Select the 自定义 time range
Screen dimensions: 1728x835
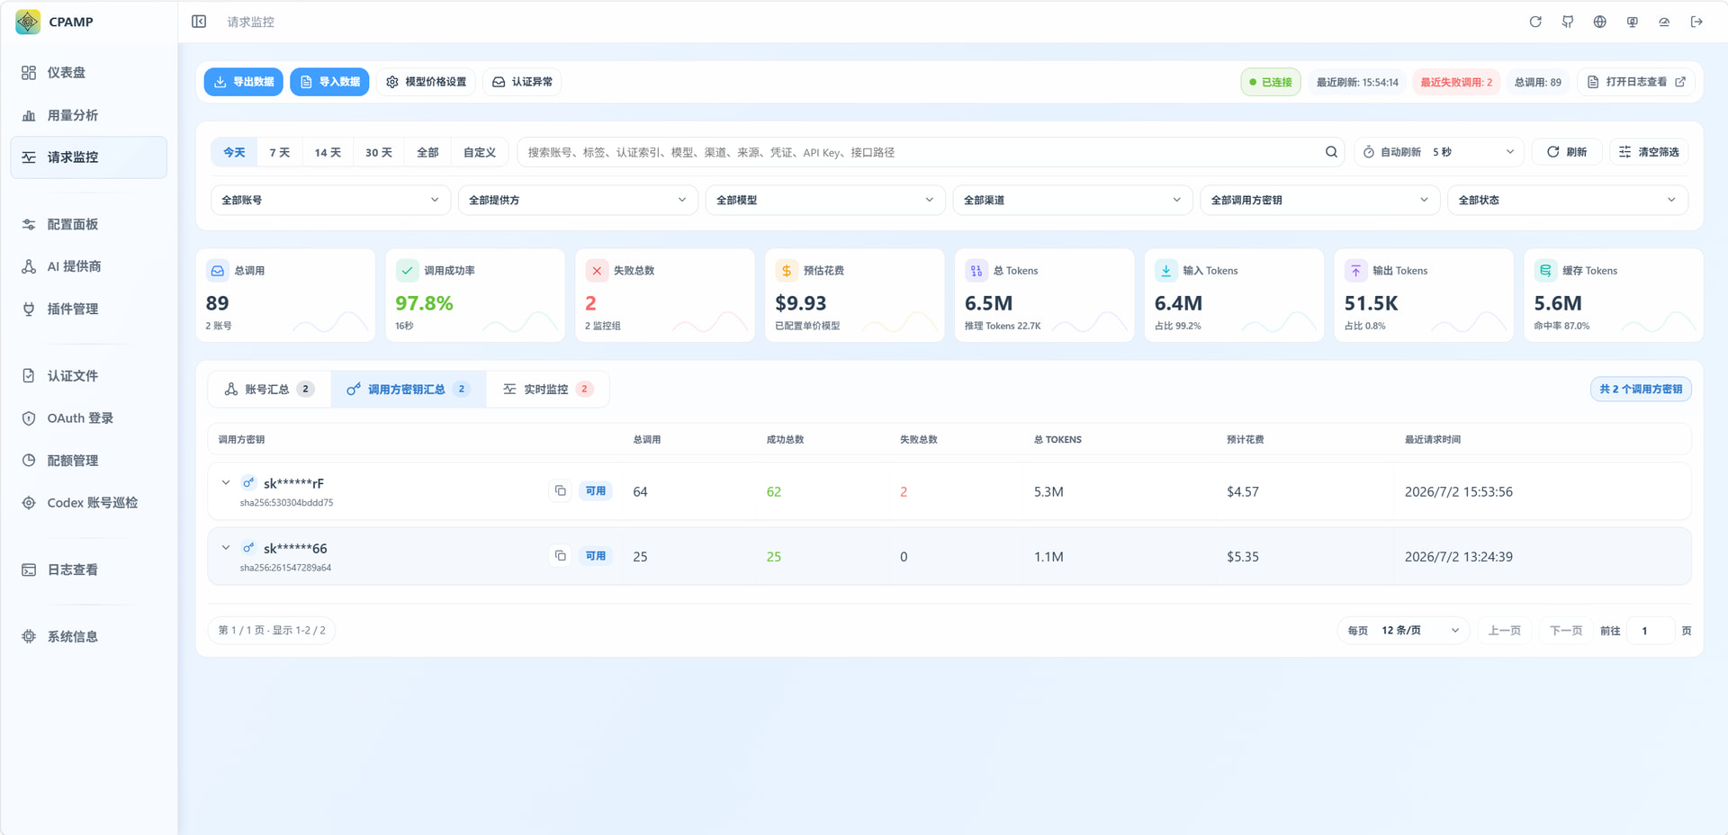click(x=480, y=152)
